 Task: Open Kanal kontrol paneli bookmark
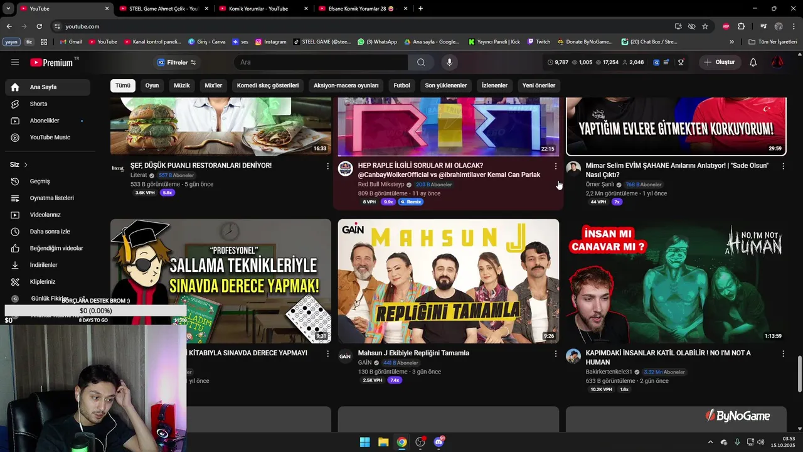coord(152,42)
